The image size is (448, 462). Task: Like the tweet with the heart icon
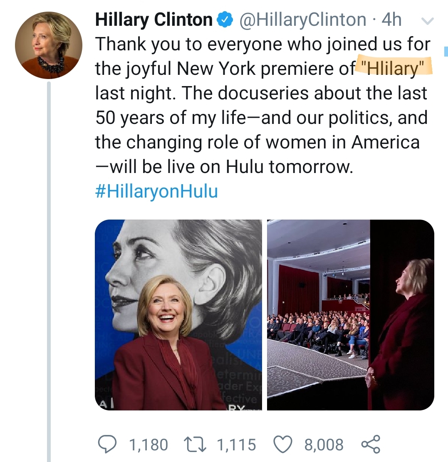pyautogui.click(x=283, y=444)
